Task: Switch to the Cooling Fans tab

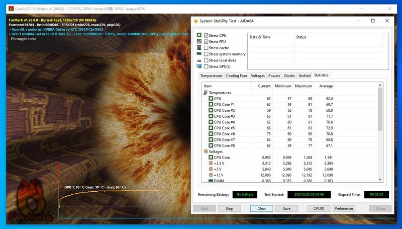Action: tap(236, 75)
